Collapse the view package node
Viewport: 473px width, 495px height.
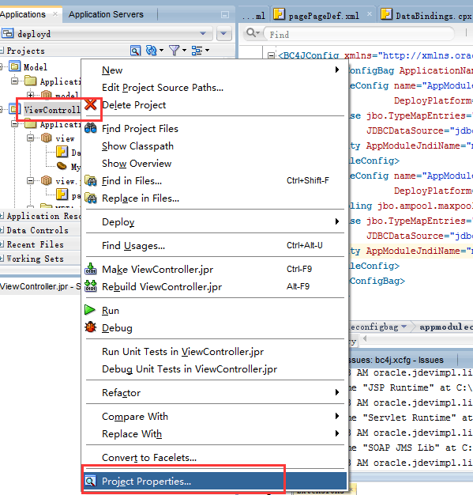[30, 138]
